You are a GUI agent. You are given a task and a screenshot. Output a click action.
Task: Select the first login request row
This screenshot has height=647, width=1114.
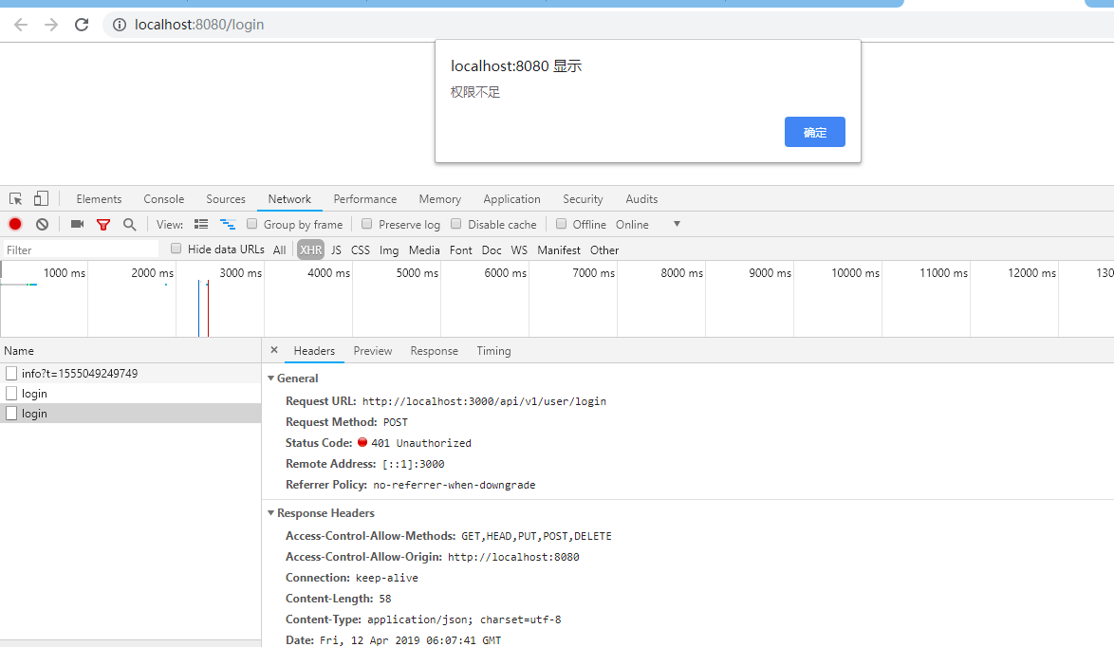click(131, 394)
